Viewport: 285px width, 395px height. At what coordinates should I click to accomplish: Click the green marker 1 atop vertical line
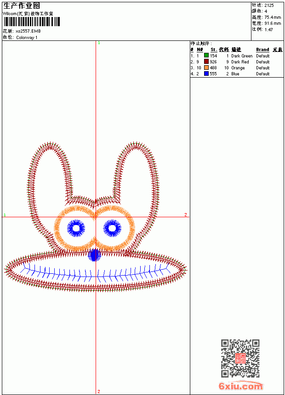point(99,43)
